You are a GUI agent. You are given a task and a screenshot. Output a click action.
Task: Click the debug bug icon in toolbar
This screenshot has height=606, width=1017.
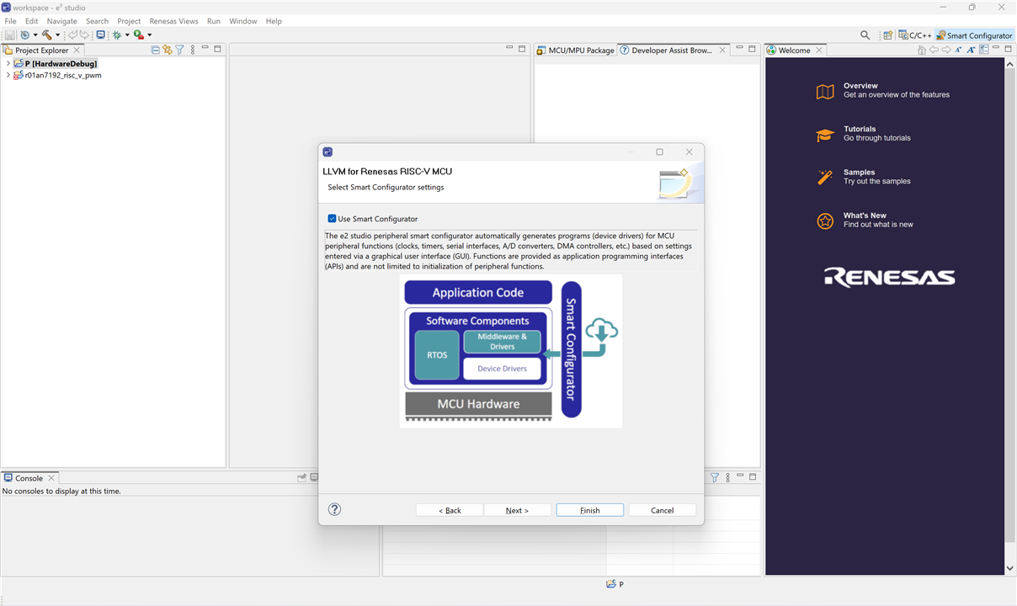pos(117,35)
